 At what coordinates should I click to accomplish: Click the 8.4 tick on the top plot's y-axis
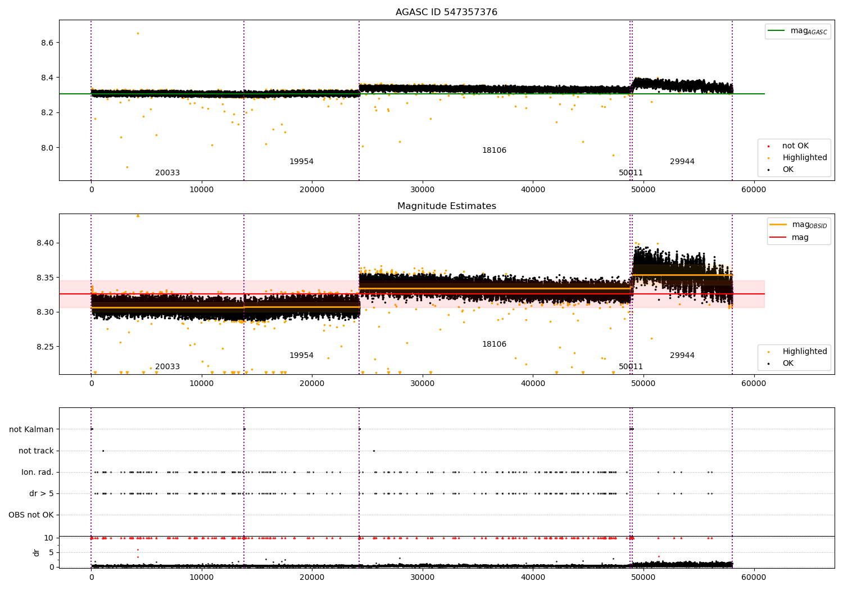47,78
